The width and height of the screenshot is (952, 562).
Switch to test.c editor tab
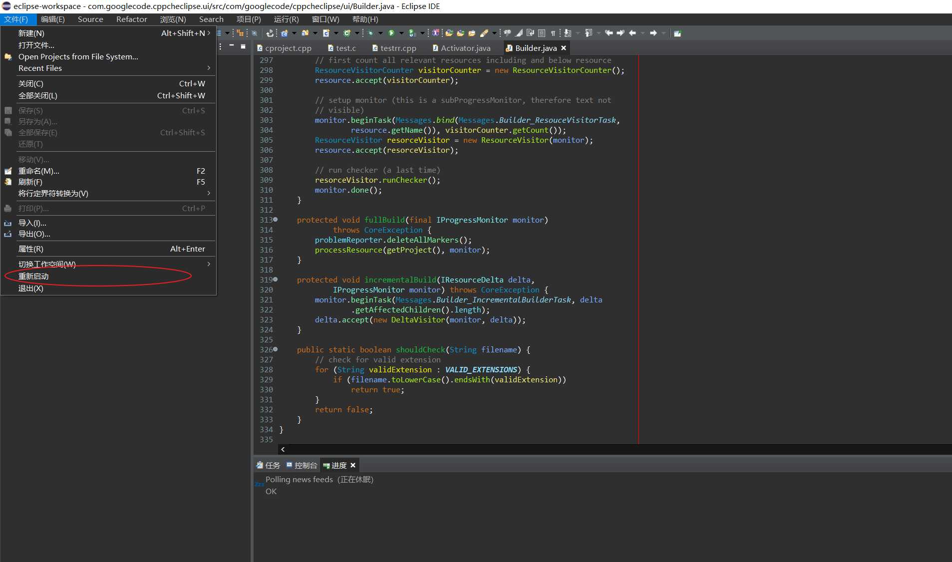[x=342, y=48]
